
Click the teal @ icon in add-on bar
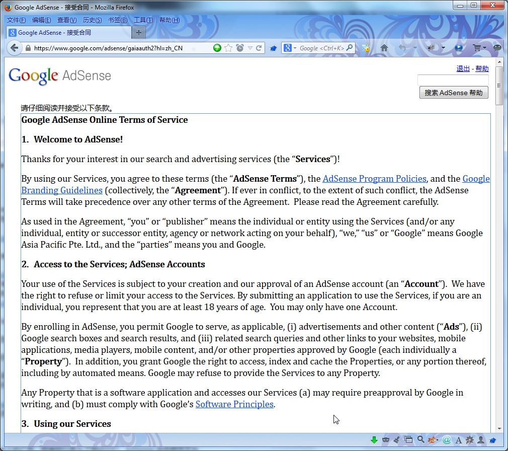pos(447,440)
